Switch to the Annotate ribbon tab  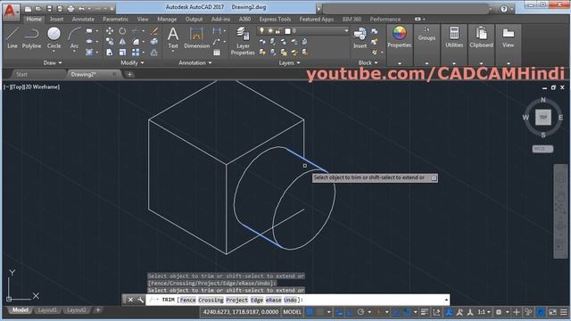(83, 20)
